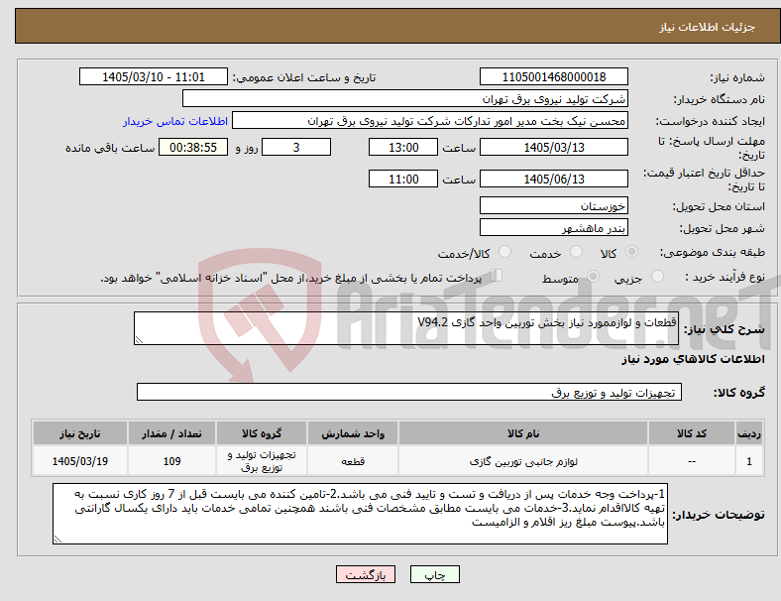Click the remaining time field 00:38:55
Viewport: 781px width, 601px height.
[x=193, y=147]
